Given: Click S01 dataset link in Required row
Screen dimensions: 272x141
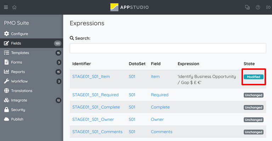Looking at the screenshot, I should point(132,95).
